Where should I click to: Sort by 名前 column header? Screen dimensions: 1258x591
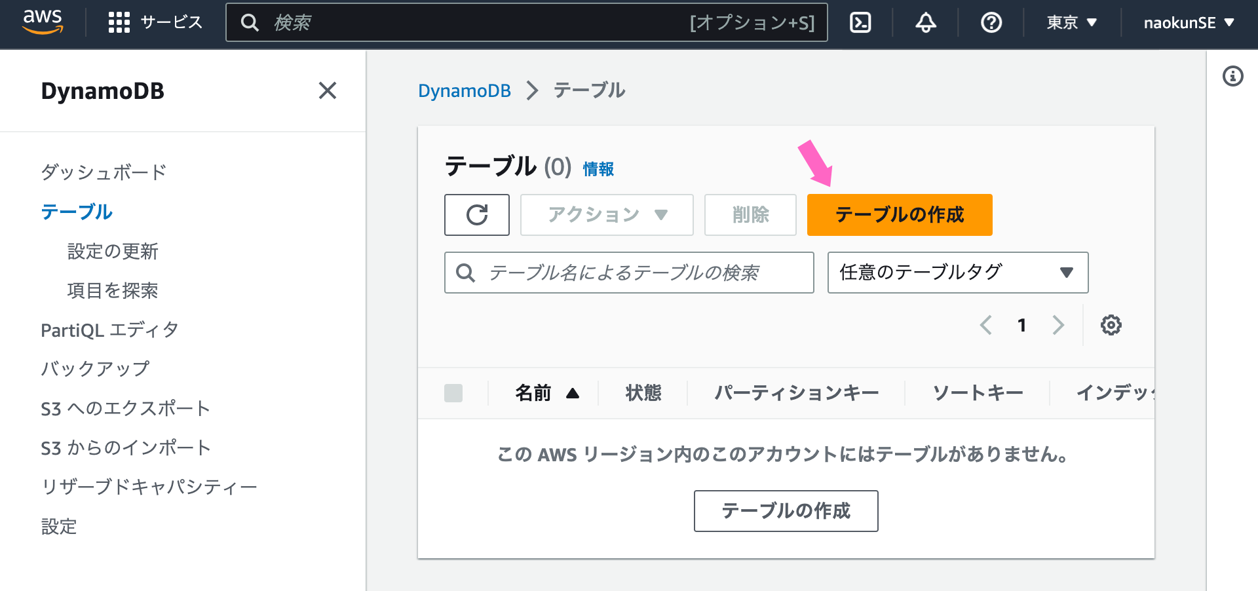point(547,393)
